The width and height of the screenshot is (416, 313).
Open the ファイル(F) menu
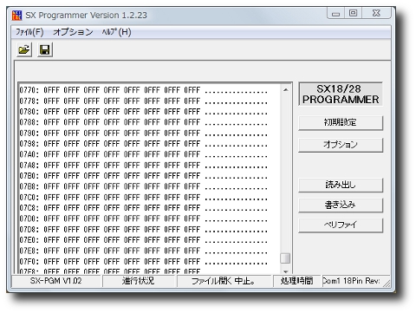point(29,32)
